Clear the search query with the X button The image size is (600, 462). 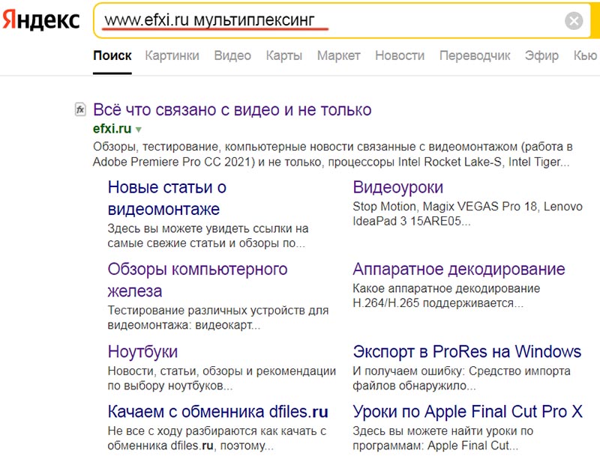click(574, 21)
